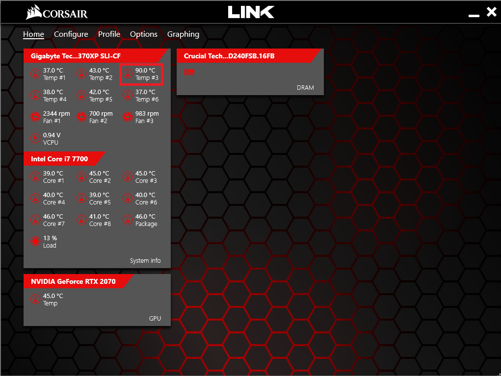Viewport: 501px width, 376px height.
Task: Open the Home tab
Action: tap(33, 34)
